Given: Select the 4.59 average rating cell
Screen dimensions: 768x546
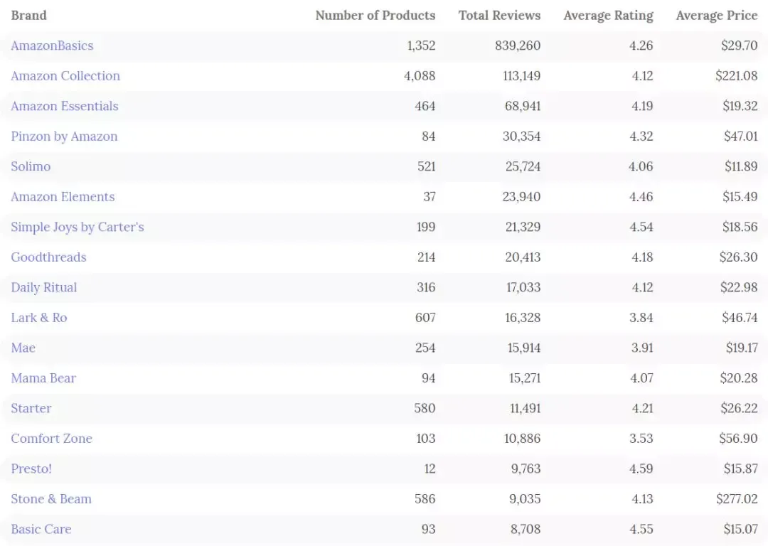Looking at the screenshot, I should pyautogui.click(x=641, y=469).
